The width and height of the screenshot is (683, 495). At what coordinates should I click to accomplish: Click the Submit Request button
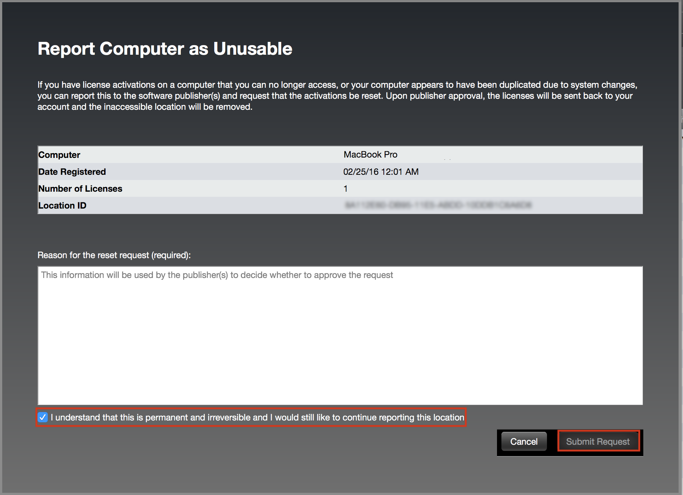[x=598, y=441]
